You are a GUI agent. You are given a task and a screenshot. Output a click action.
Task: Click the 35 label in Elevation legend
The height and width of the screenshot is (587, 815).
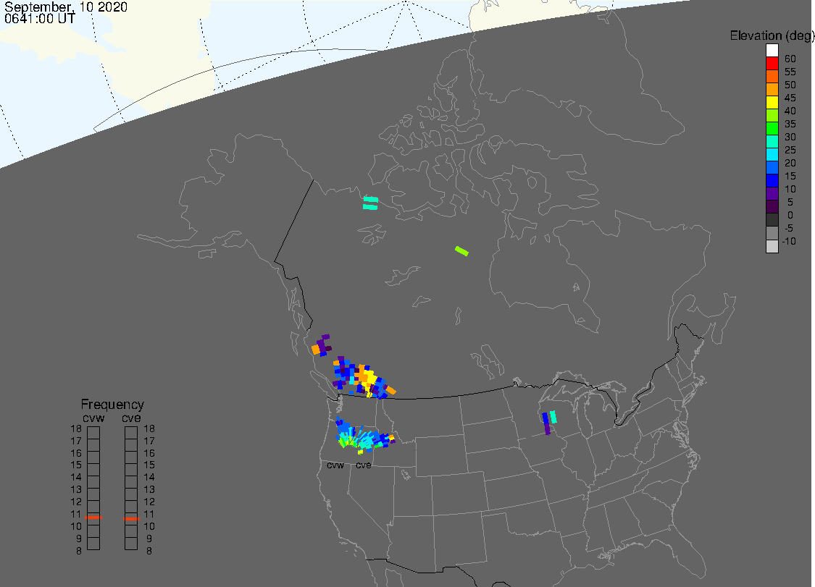coord(790,124)
